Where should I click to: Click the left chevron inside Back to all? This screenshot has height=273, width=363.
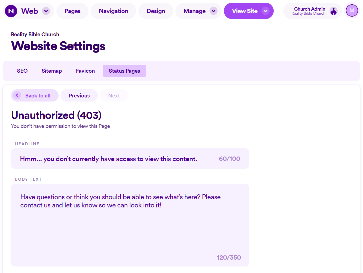point(17,95)
